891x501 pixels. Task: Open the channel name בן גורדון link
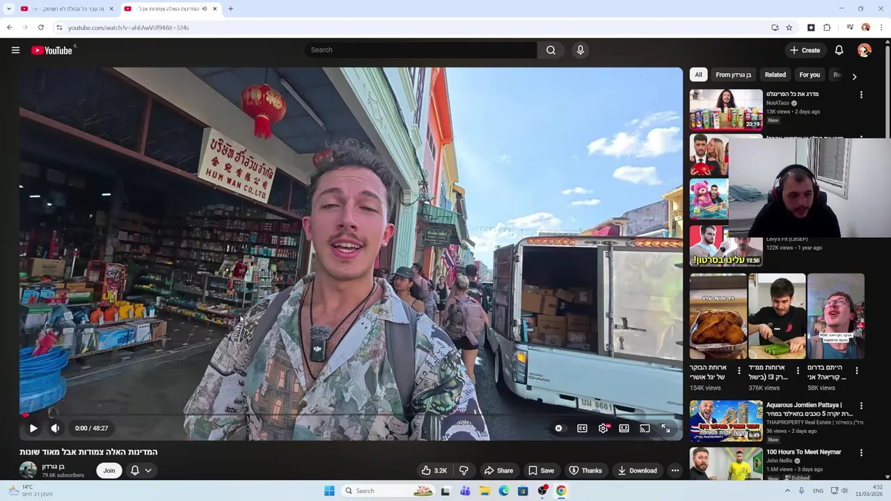coord(53,466)
